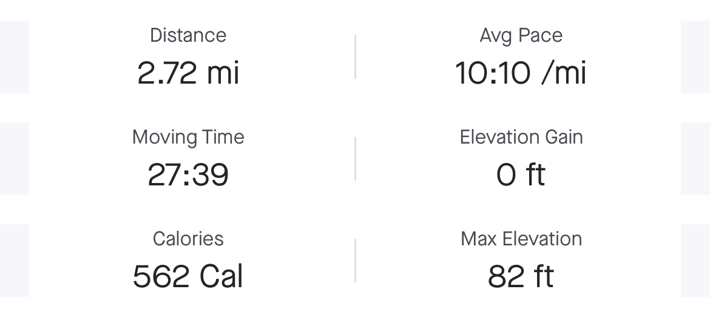Click divider between Moving Time and Elevation Gain
This screenshot has width=710, height=309.
point(355,159)
